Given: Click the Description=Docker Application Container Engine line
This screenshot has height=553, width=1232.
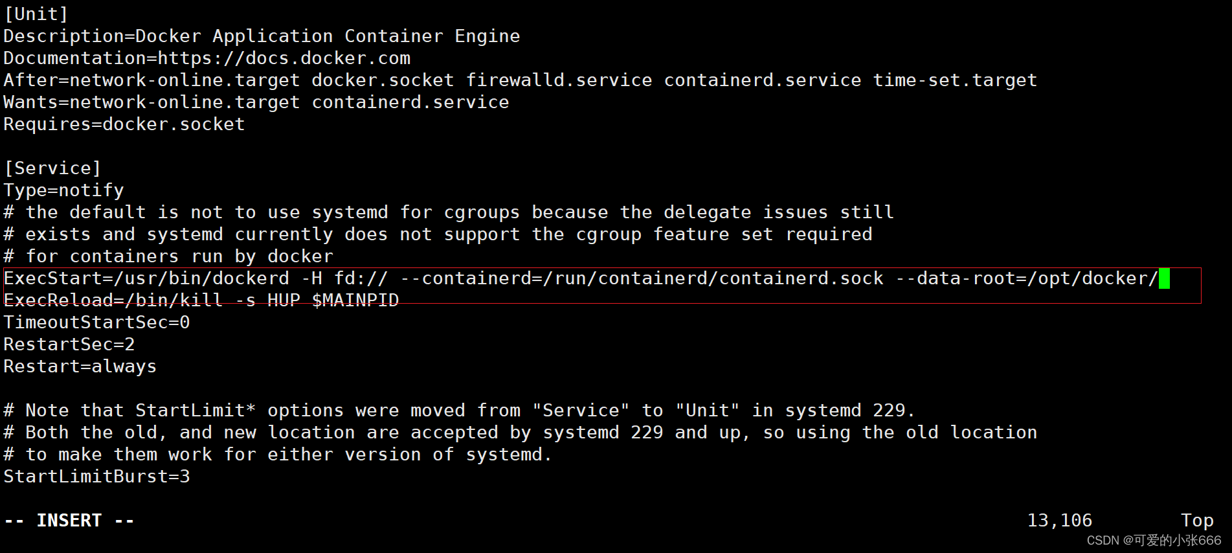Looking at the screenshot, I should [262, 36].
